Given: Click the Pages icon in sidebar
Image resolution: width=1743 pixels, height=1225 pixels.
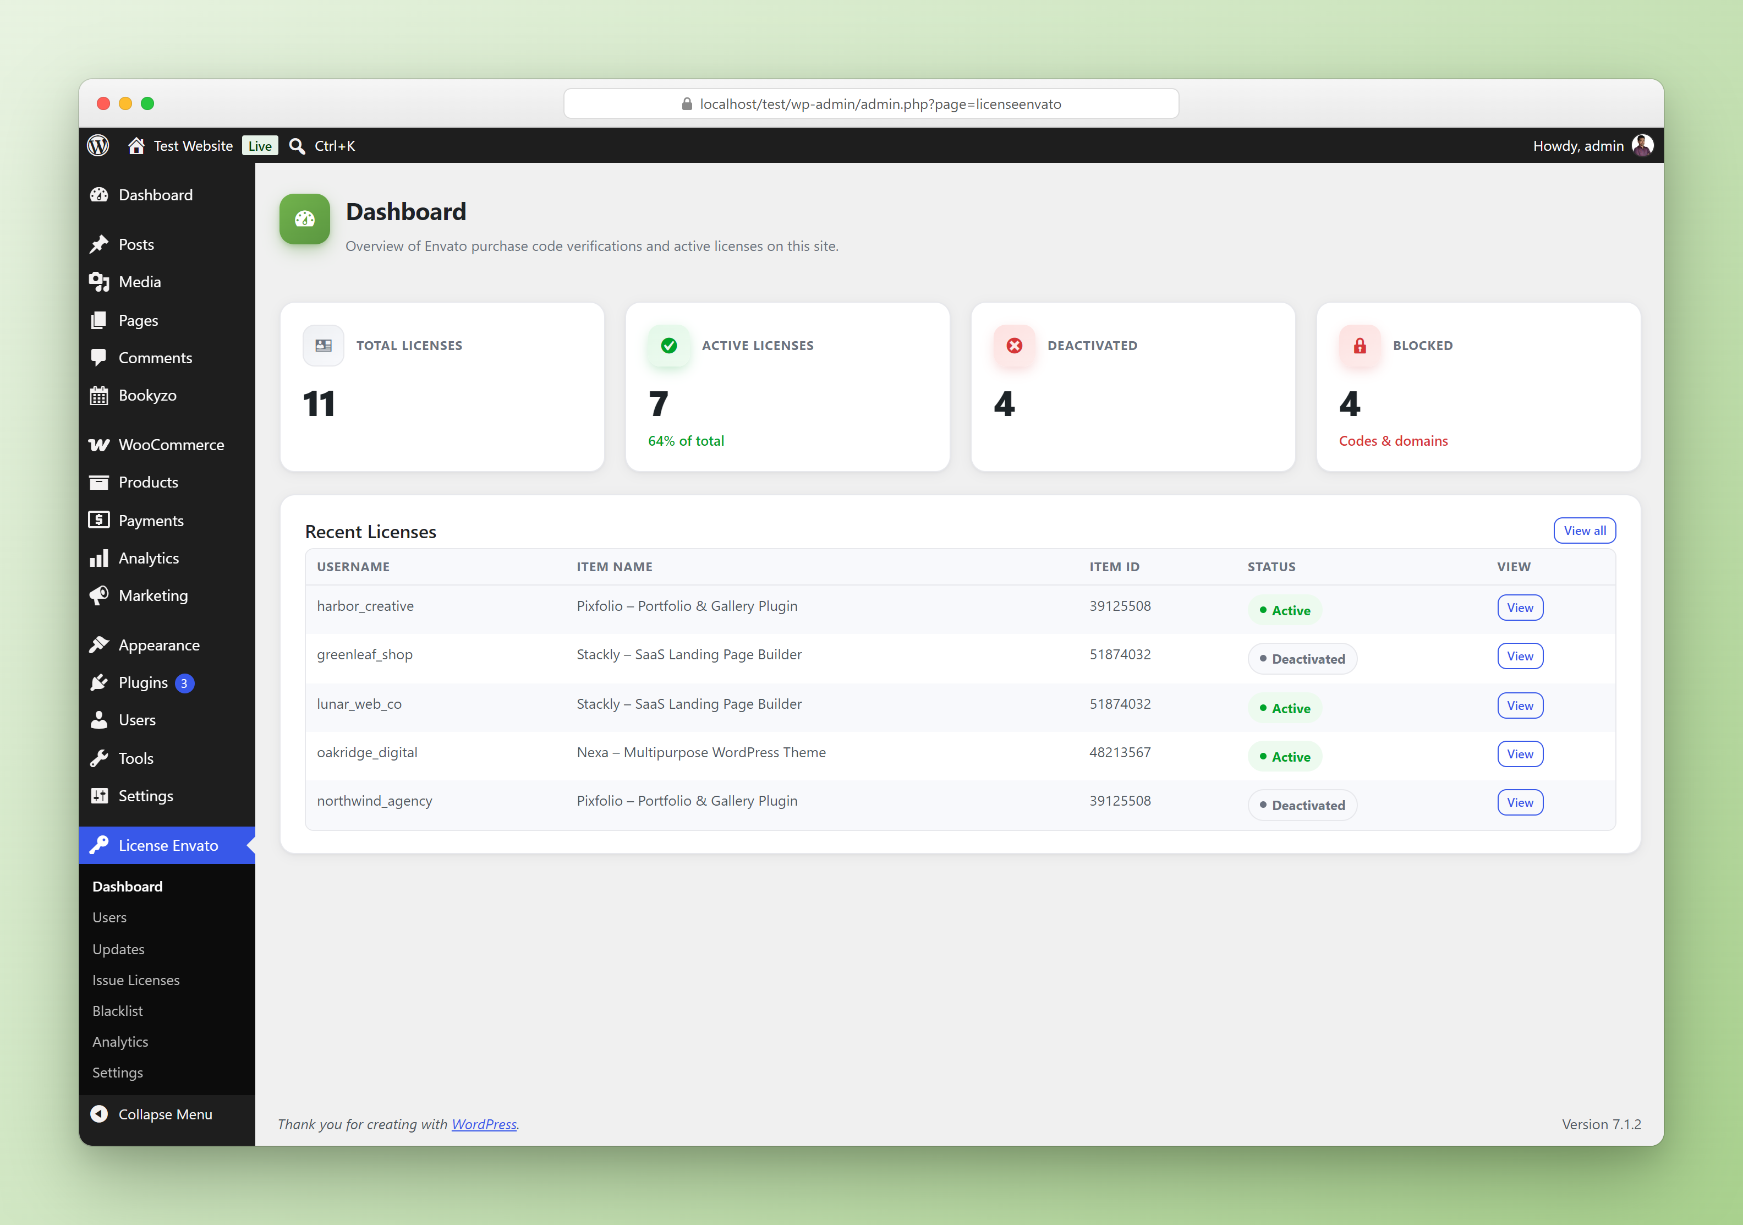Looking at the screenshot, I should (x=98, y=320).
